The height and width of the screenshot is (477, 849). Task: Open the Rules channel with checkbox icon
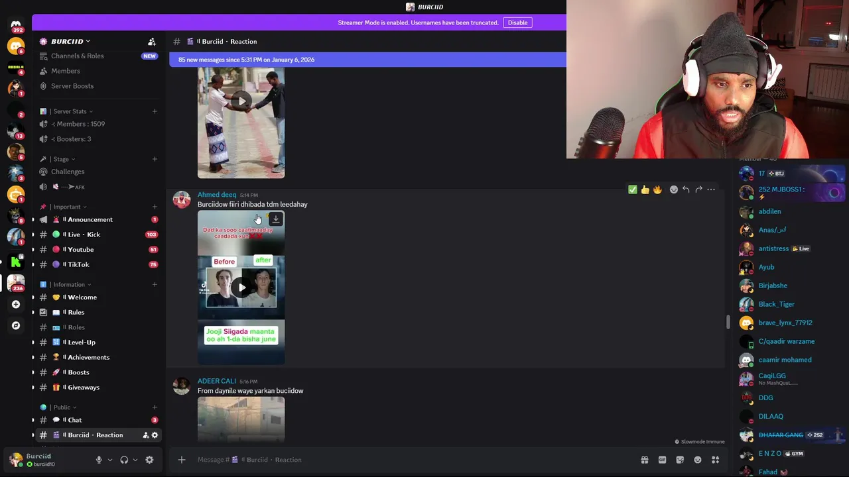pyautogui.click(x=98, y=312)
